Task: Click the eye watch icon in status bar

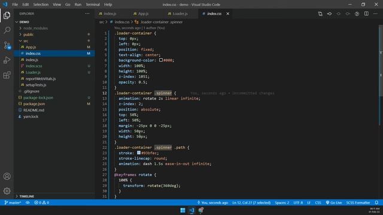Action: coord(28,202)
